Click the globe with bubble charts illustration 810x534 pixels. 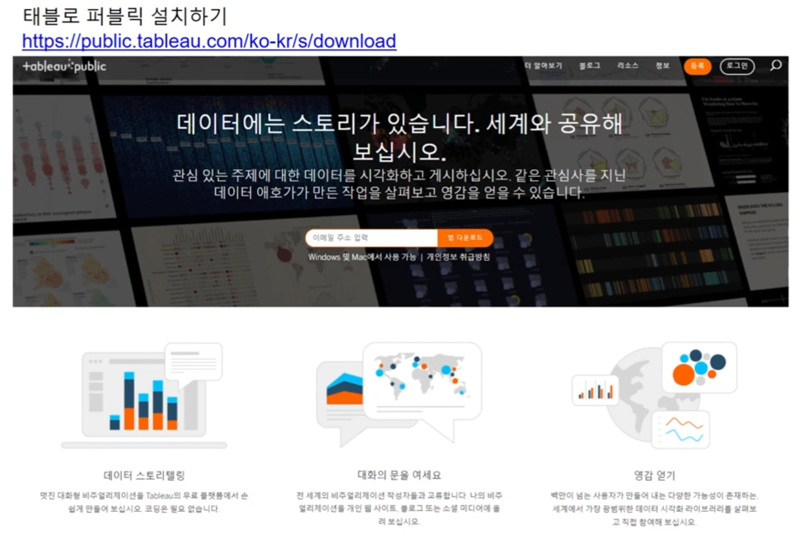pyautogui.click(x=654, y=394)
